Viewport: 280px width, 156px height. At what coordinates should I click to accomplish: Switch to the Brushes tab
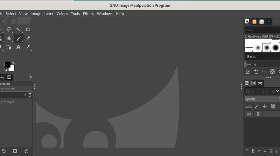[247, 21]
